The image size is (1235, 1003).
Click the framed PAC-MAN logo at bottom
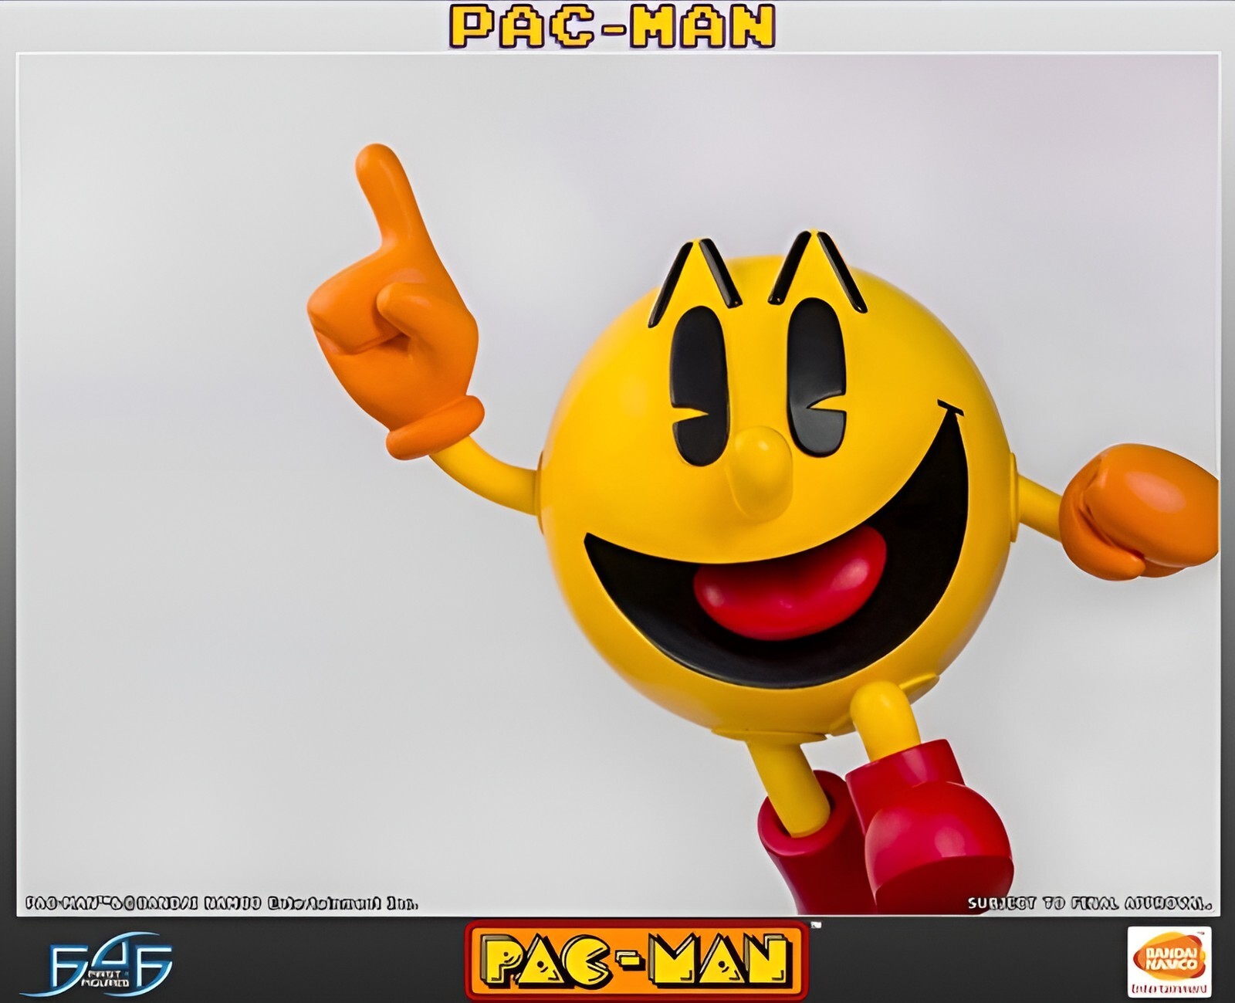pos(636,961)
